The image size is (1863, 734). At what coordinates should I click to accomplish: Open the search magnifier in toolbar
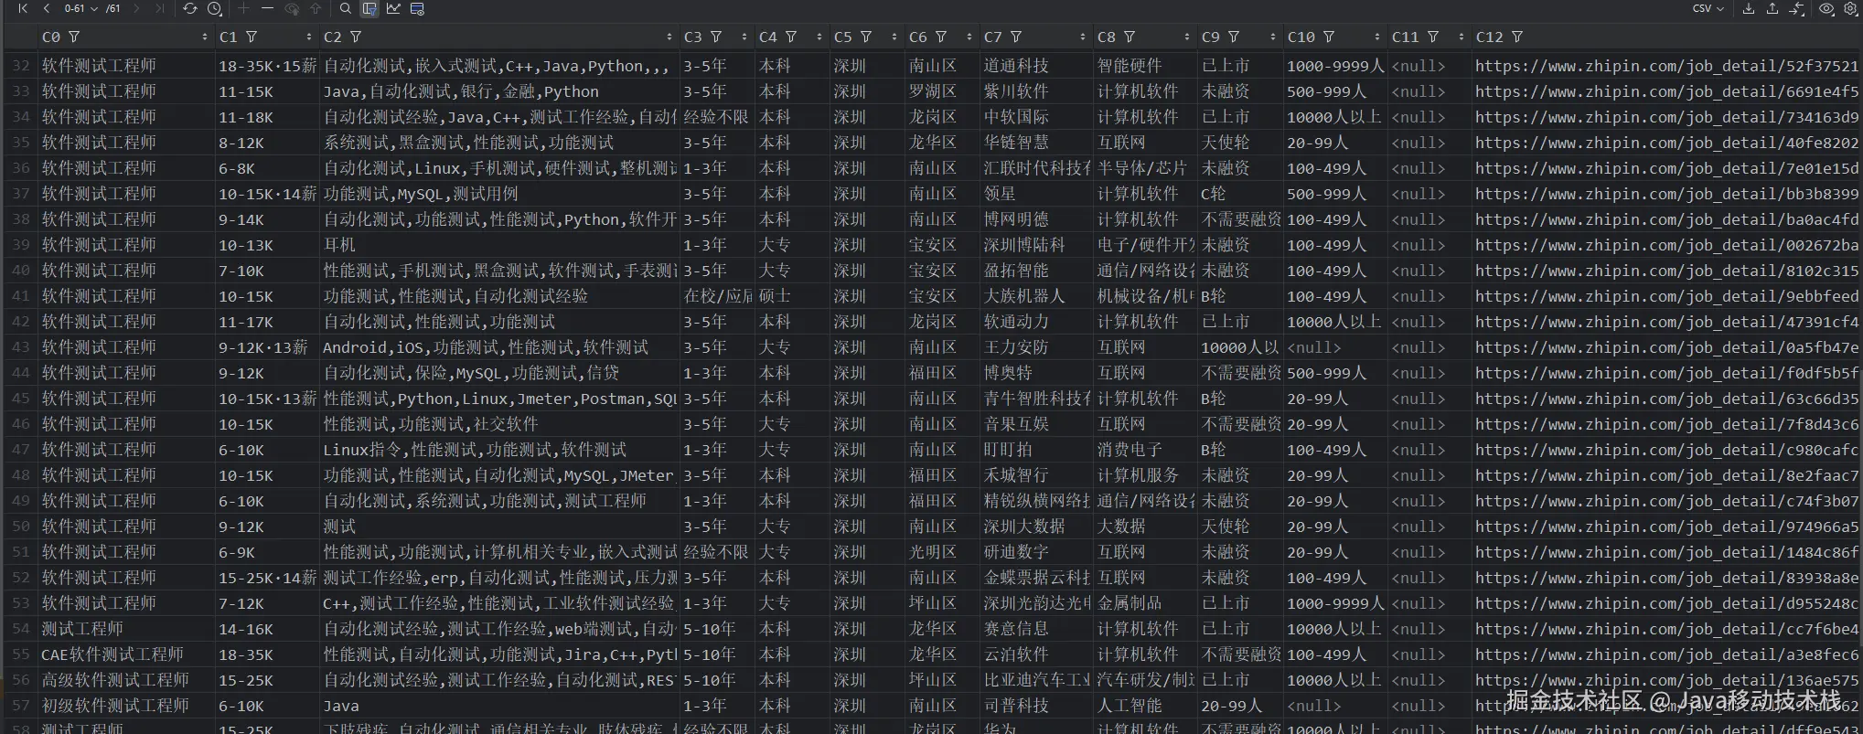click(x=345, y=8)
